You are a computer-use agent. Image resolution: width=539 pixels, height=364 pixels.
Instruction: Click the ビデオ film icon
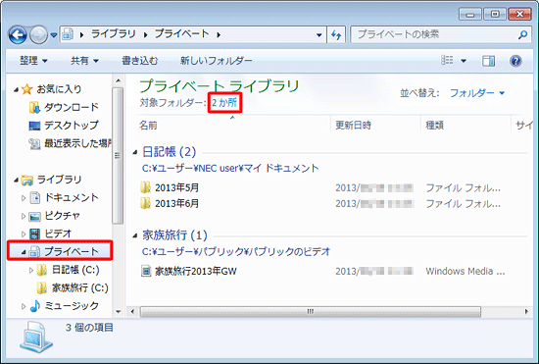(x=34, y=234)
